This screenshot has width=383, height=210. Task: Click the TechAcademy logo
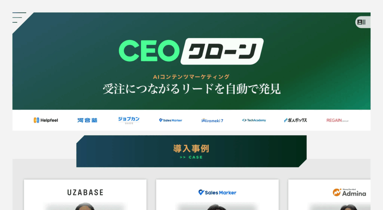coord(254,120)
